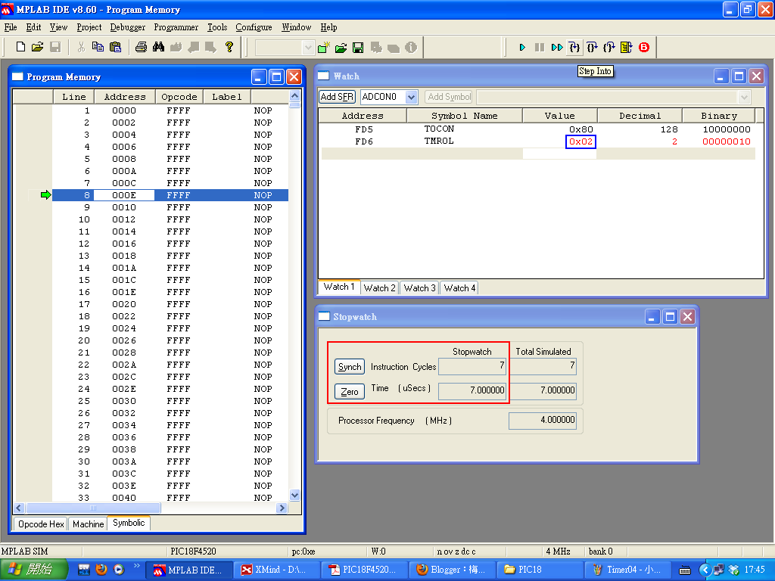Image resolution: width=775 pixels, height=581 pixels.
Task: Click the Binary column header in Watch
Action: pyautogui.click(x=719, y=116)
